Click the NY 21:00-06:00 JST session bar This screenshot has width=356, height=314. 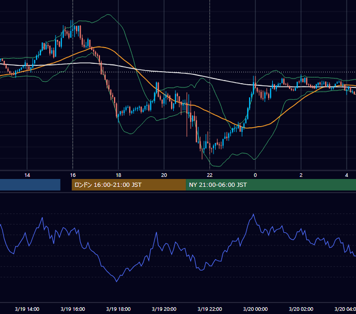[x=271, y=185]
